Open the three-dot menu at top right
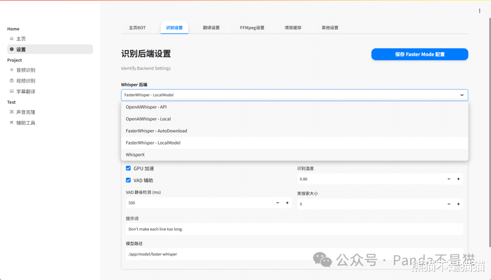This screenshot has width=491, height=280. tap(479, 11)
